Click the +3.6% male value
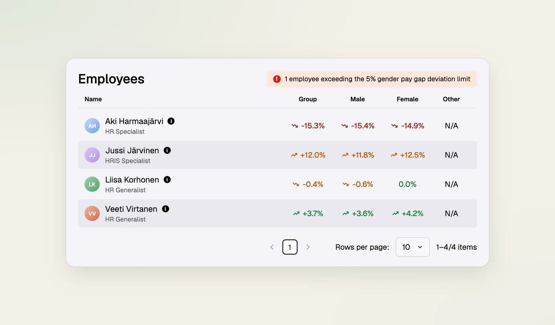The height and width of the screenshot is (325, 555). (x=363, y=214)
